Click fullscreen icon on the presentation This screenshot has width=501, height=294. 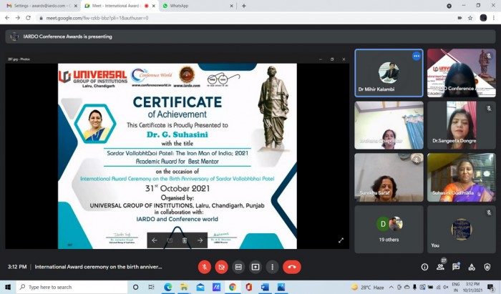(x=341, y=240)
